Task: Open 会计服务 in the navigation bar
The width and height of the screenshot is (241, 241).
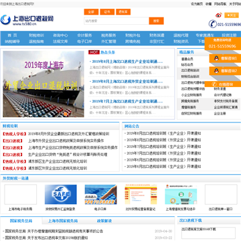Action: (x=84, y=35)
